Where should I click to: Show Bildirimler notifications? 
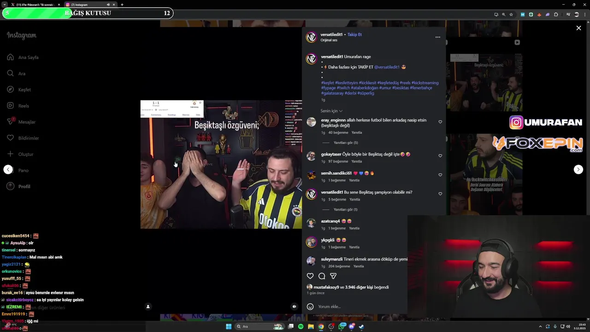pos(23,138)
